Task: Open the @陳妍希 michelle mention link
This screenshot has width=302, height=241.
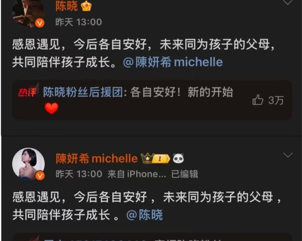Action: 173,62
